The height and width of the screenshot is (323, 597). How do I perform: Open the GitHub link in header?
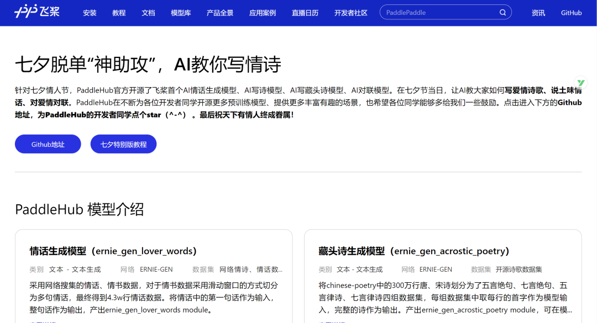point(571,13)
